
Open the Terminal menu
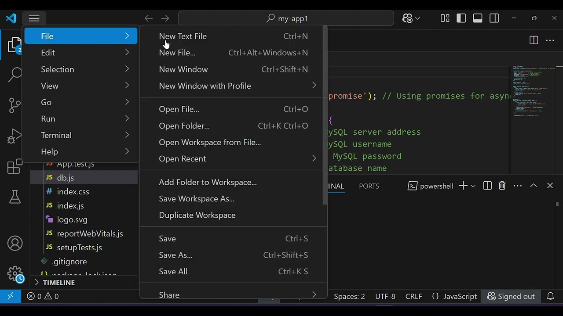(x=81, y=135)
